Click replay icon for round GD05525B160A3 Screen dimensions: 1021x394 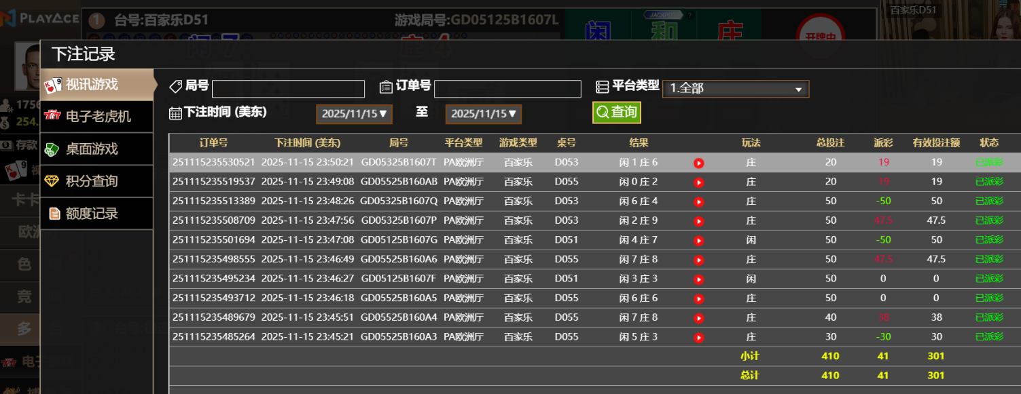tap(698, 337)
